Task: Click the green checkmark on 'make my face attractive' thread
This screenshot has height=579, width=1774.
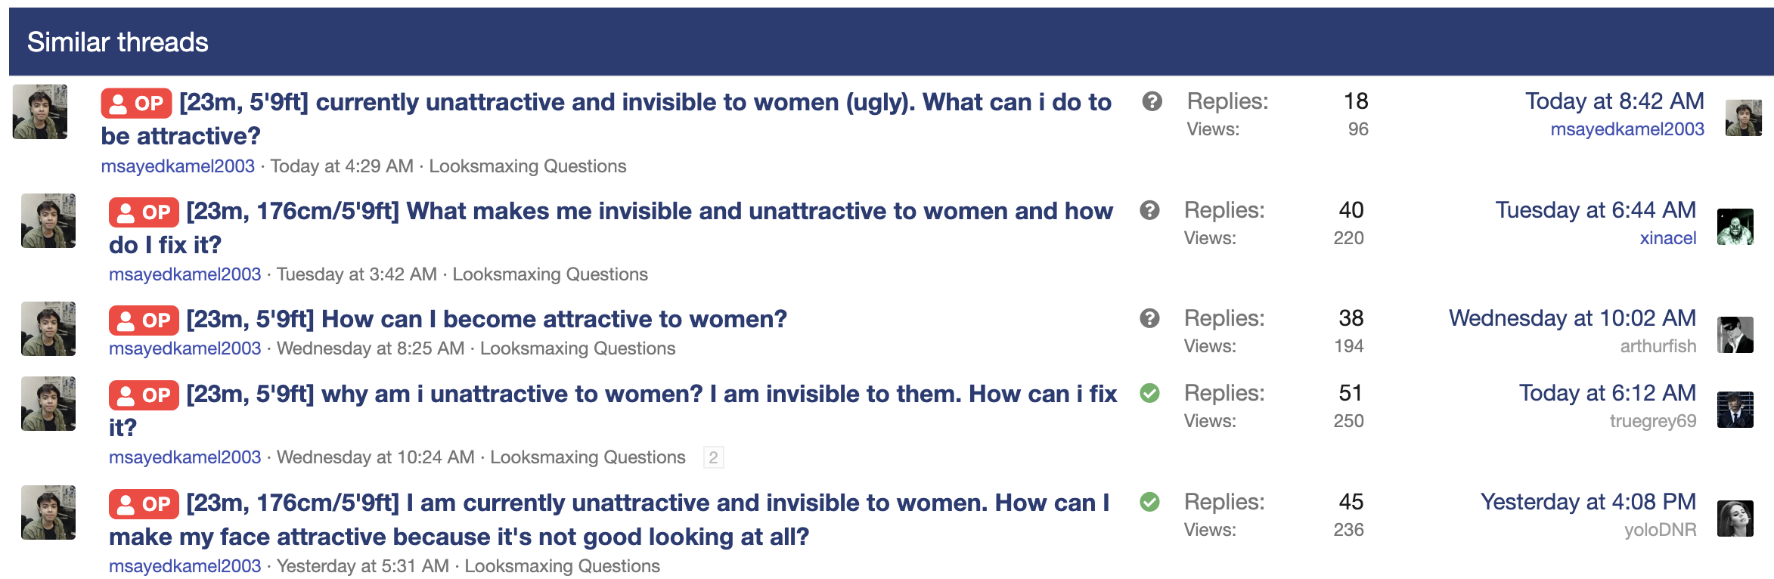Action: point(1149,502)
